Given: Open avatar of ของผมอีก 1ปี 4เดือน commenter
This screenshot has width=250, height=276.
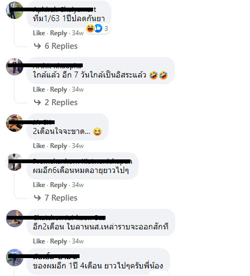Looking at the screenshot, I should click(15, 258).
